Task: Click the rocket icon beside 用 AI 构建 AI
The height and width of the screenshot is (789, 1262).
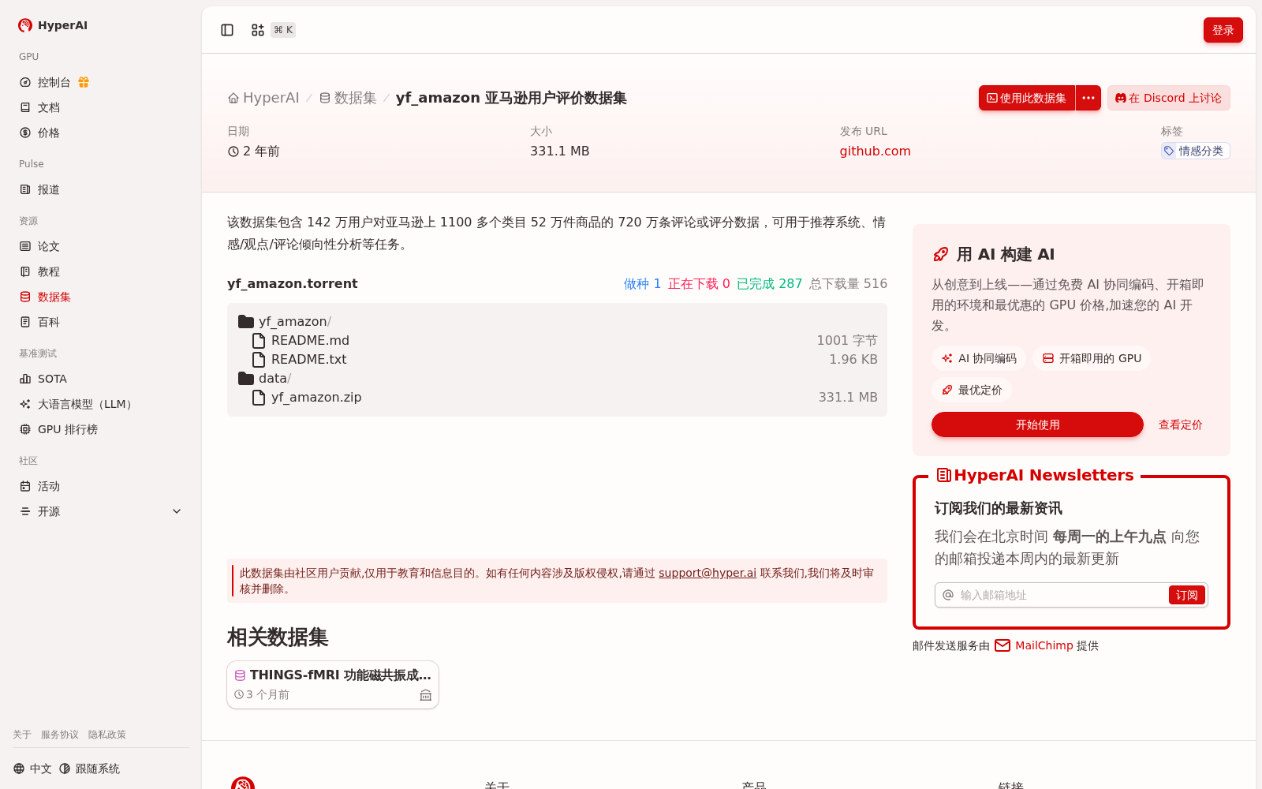Action: (941, 254)
